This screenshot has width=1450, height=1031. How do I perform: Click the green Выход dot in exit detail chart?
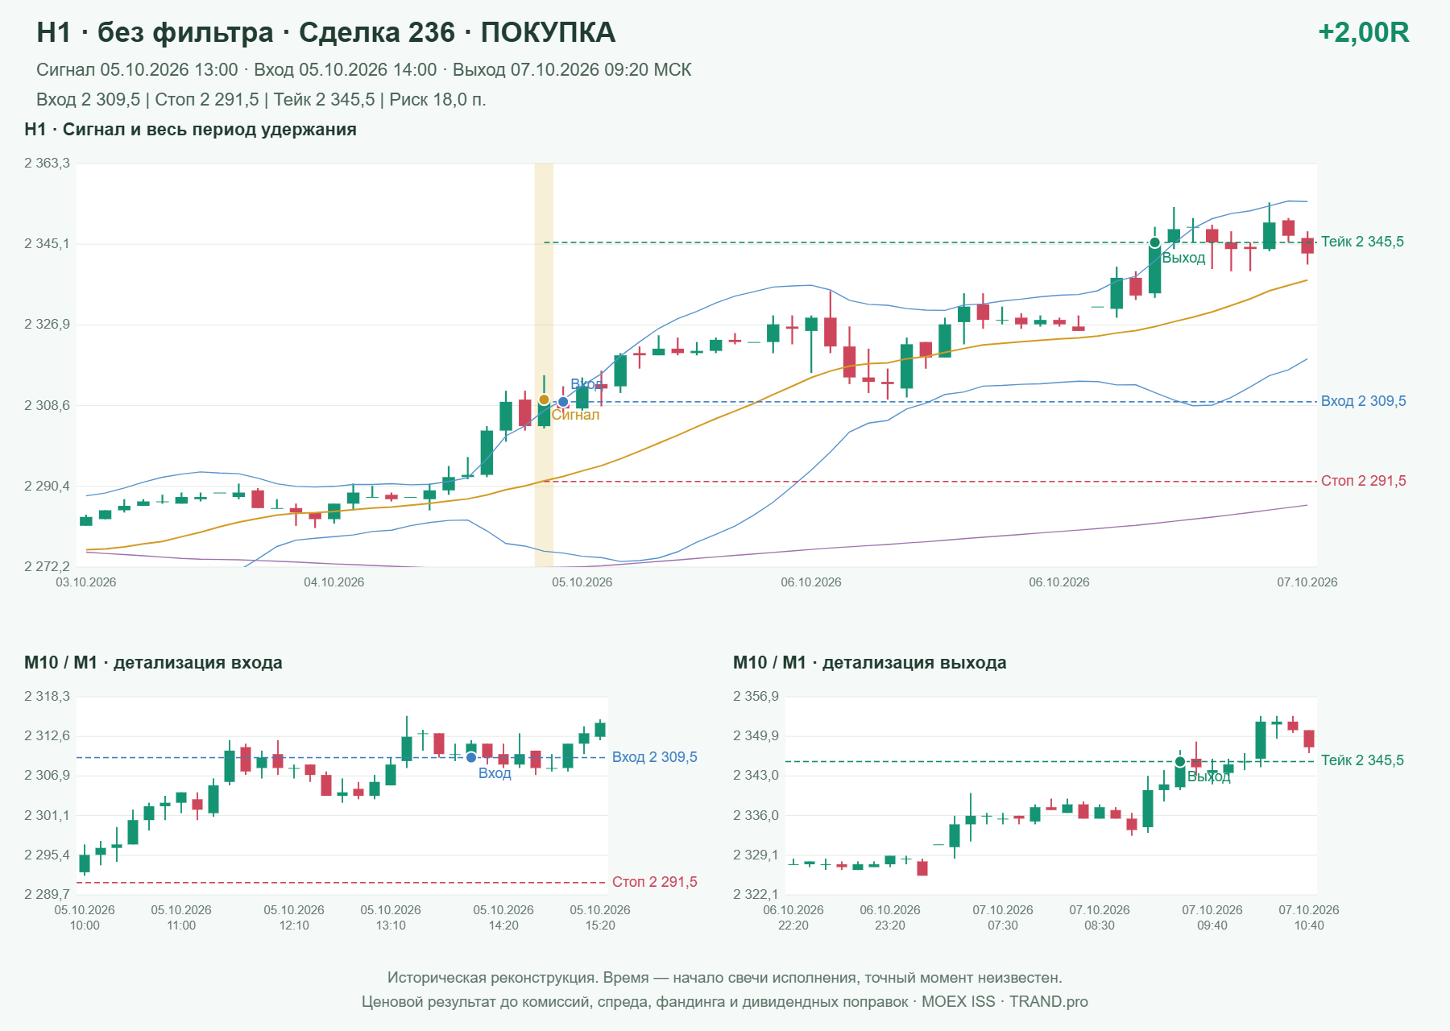1180,762
